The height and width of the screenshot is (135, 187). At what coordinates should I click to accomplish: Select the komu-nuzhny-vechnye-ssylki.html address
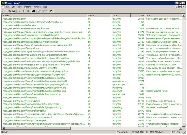(x=30, y=68)
